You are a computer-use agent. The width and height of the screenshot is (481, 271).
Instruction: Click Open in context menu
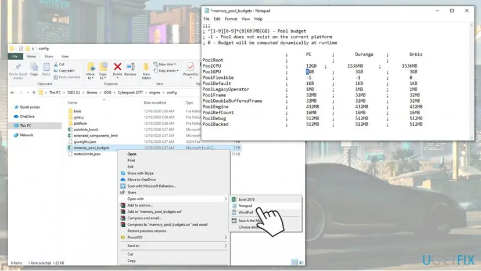coord(132,154)
